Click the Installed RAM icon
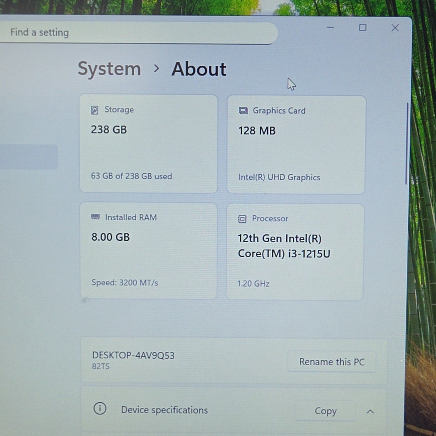436x436 pixels. [95, 217]
